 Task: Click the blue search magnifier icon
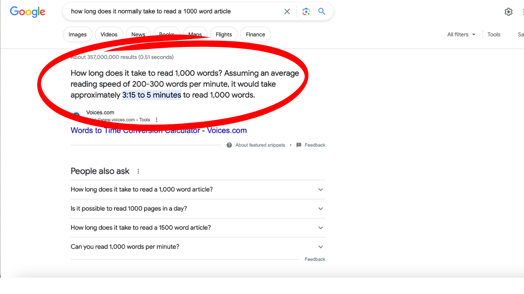322,11
